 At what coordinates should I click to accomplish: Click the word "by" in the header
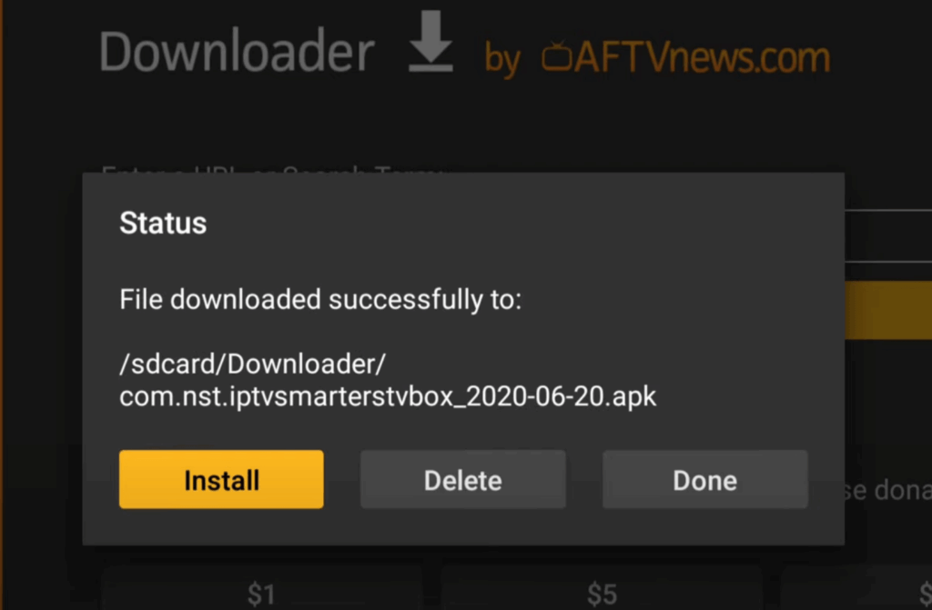[502, 61]
